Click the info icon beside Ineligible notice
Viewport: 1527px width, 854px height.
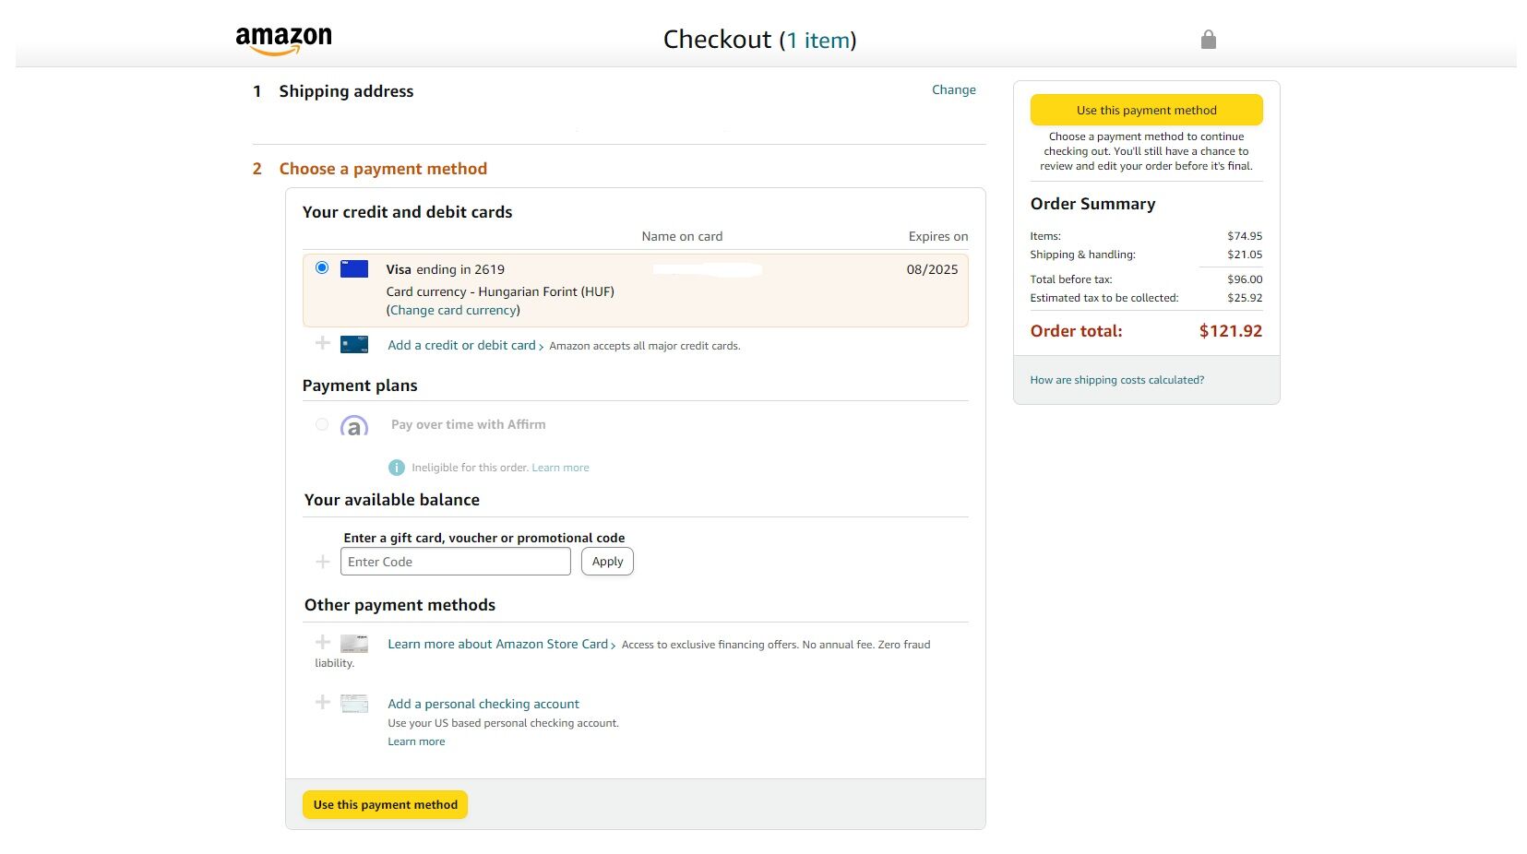[397, 468]
